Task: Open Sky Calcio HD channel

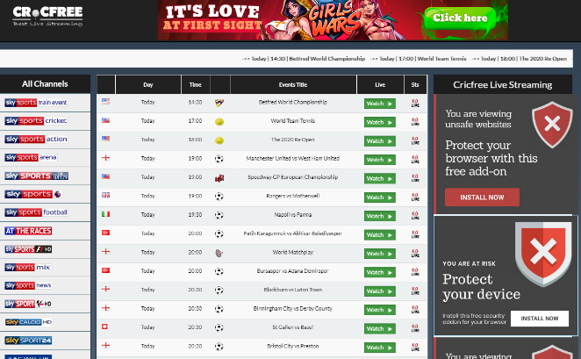Action: coord(29,322)
